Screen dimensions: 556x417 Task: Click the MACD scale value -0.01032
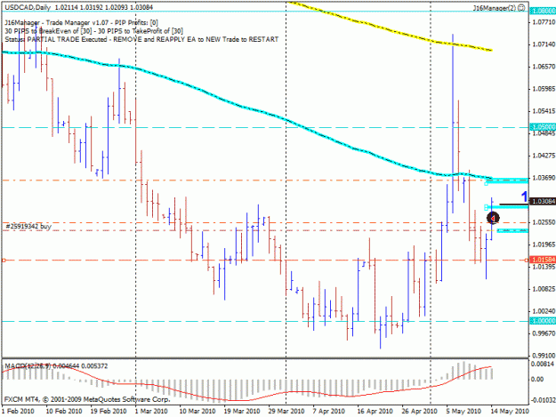click(x=543, y=400)
